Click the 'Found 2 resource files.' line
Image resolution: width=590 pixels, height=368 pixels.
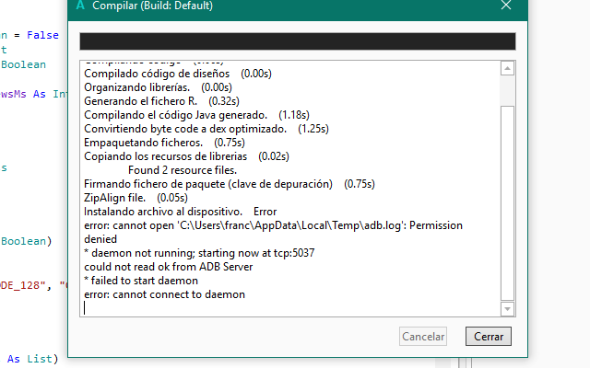[x=183, y=170]
